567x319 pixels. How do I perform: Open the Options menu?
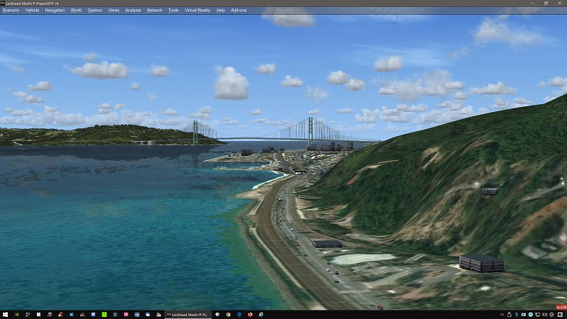tap(95, 11)
